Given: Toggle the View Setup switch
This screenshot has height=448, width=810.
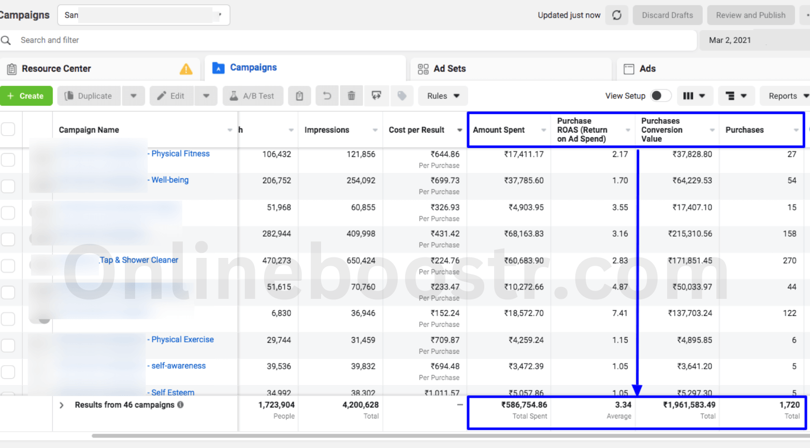Looking at the screenshot, I should (x=660, y=96).
